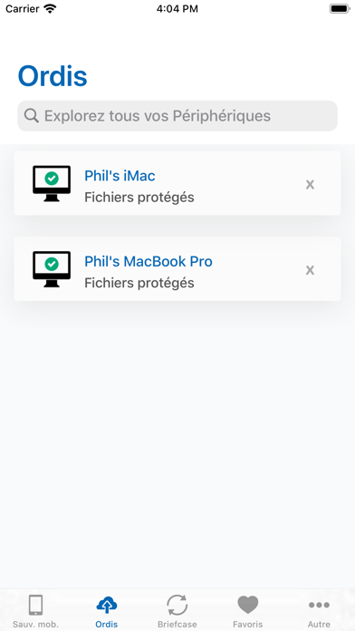Tap the Favoris heart icon

(x=248, y=606)
